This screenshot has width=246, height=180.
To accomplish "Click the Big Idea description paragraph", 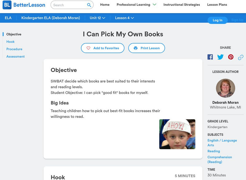I will [105, 114].
